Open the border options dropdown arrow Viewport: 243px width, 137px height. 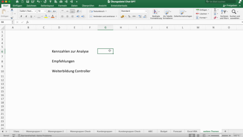[42, 16]
